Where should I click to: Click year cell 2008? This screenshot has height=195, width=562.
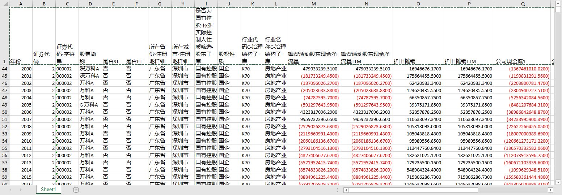point(21,126)
